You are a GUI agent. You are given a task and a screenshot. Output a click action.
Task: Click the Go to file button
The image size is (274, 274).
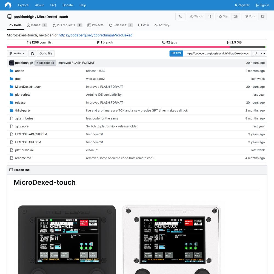click(x=46, y=53)
